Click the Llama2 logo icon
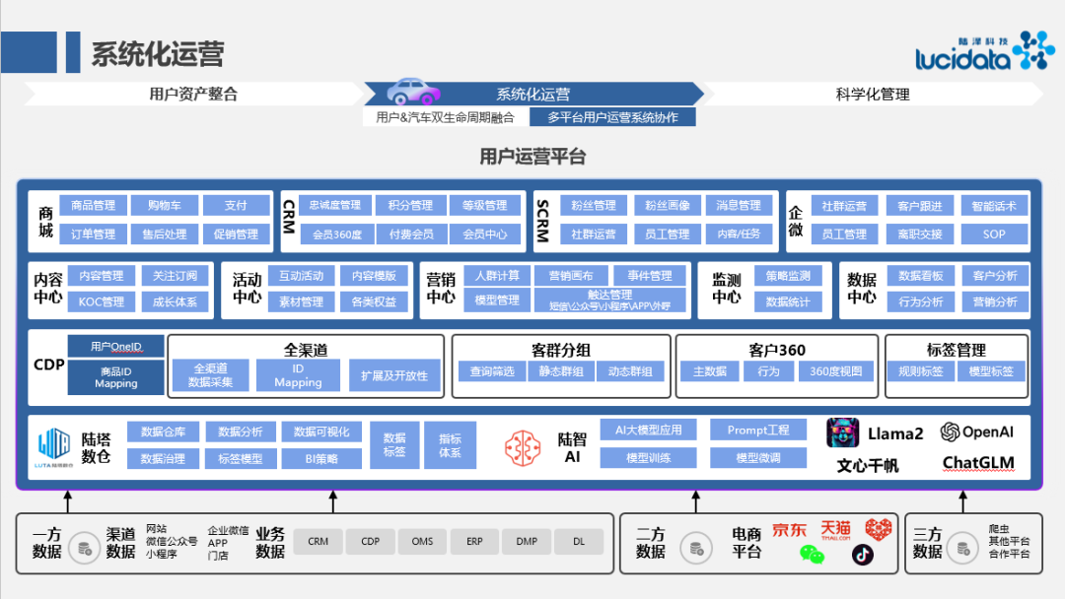1065x599 pixels. (x=843, y=431)
